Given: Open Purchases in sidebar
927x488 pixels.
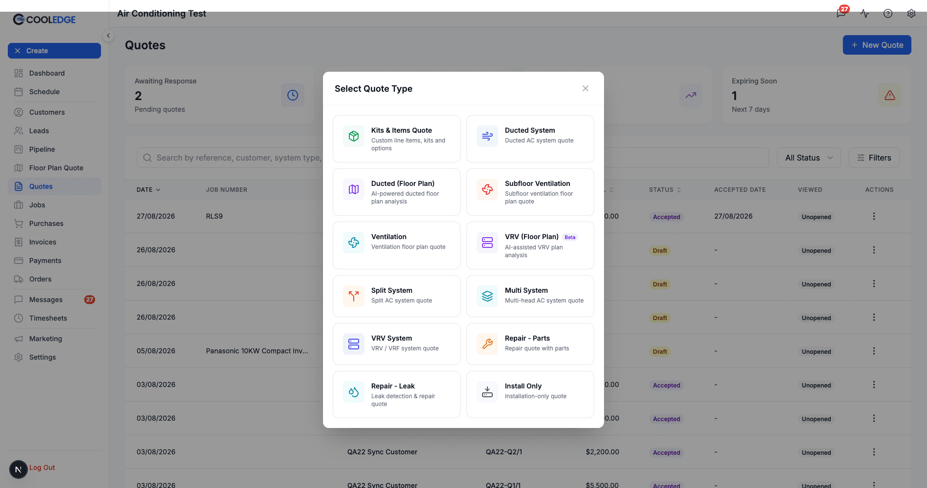Looking at the screenshot, I should [x=54, y=224].
